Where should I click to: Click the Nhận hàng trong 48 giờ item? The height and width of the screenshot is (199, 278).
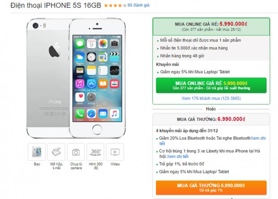pos(182,56)
